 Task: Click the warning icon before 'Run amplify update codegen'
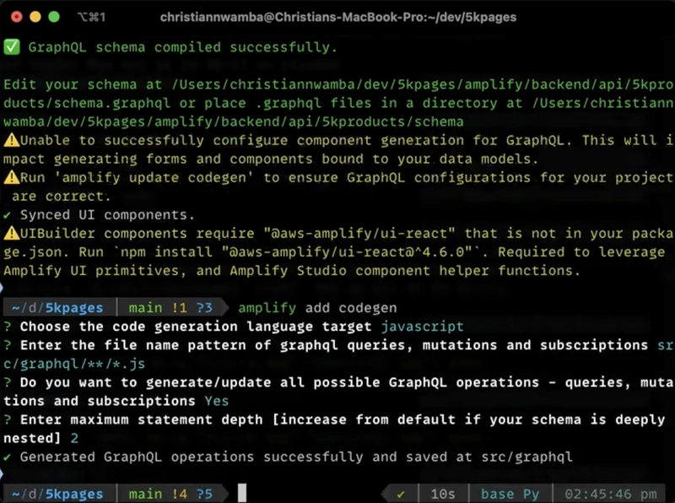(12, 177)
